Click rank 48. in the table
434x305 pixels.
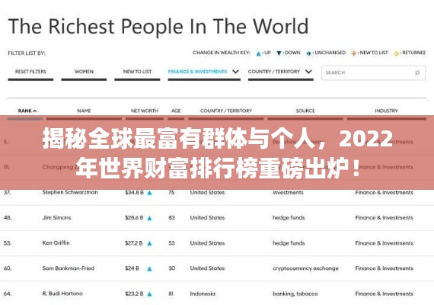8,218
